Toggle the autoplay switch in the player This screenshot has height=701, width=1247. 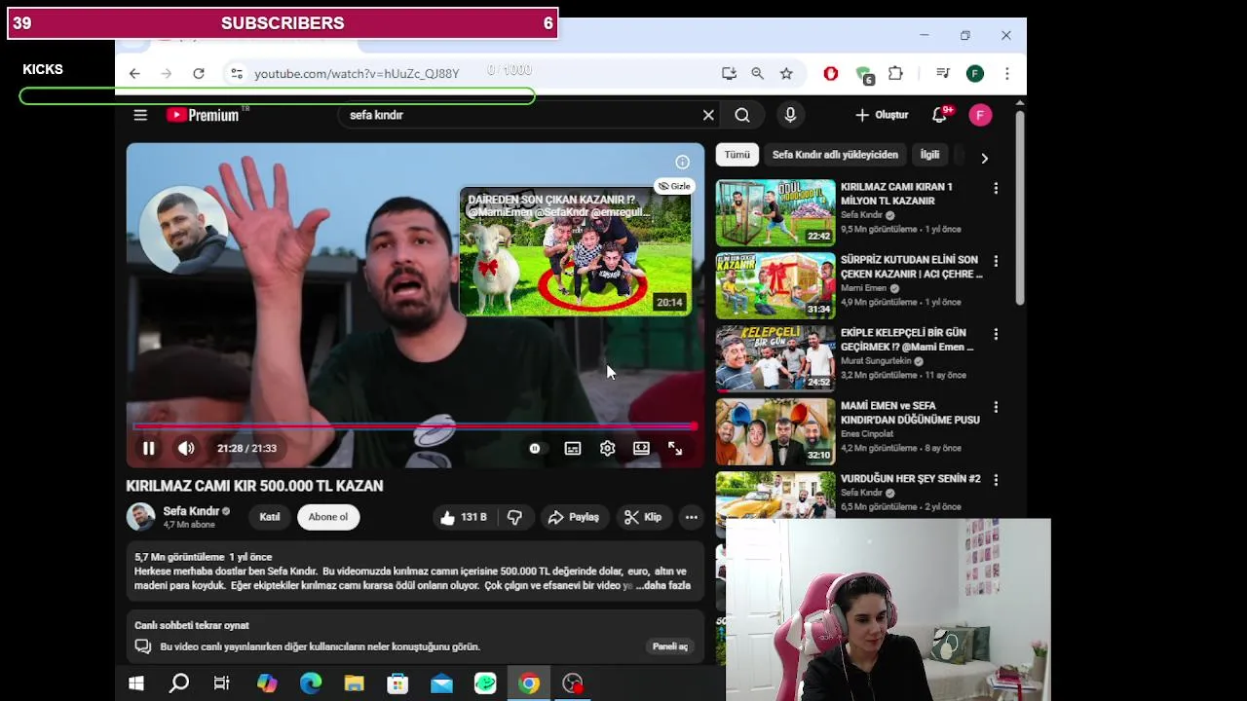(535, 449)
